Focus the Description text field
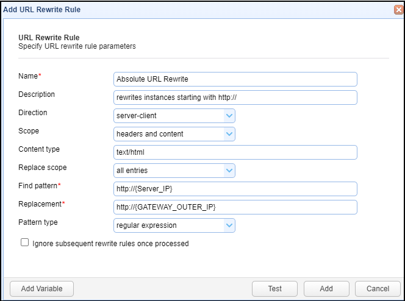The height and width of the screenshot is (301, 405). point(235,97)
